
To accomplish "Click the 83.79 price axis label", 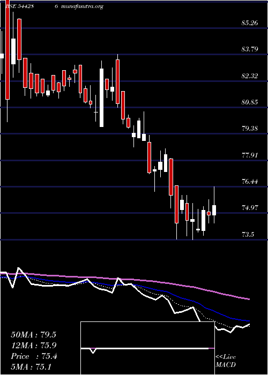I will coord(250,49).
